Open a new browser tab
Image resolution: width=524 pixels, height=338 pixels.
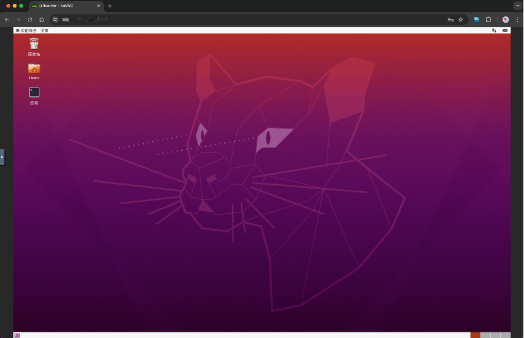point(110,6)
